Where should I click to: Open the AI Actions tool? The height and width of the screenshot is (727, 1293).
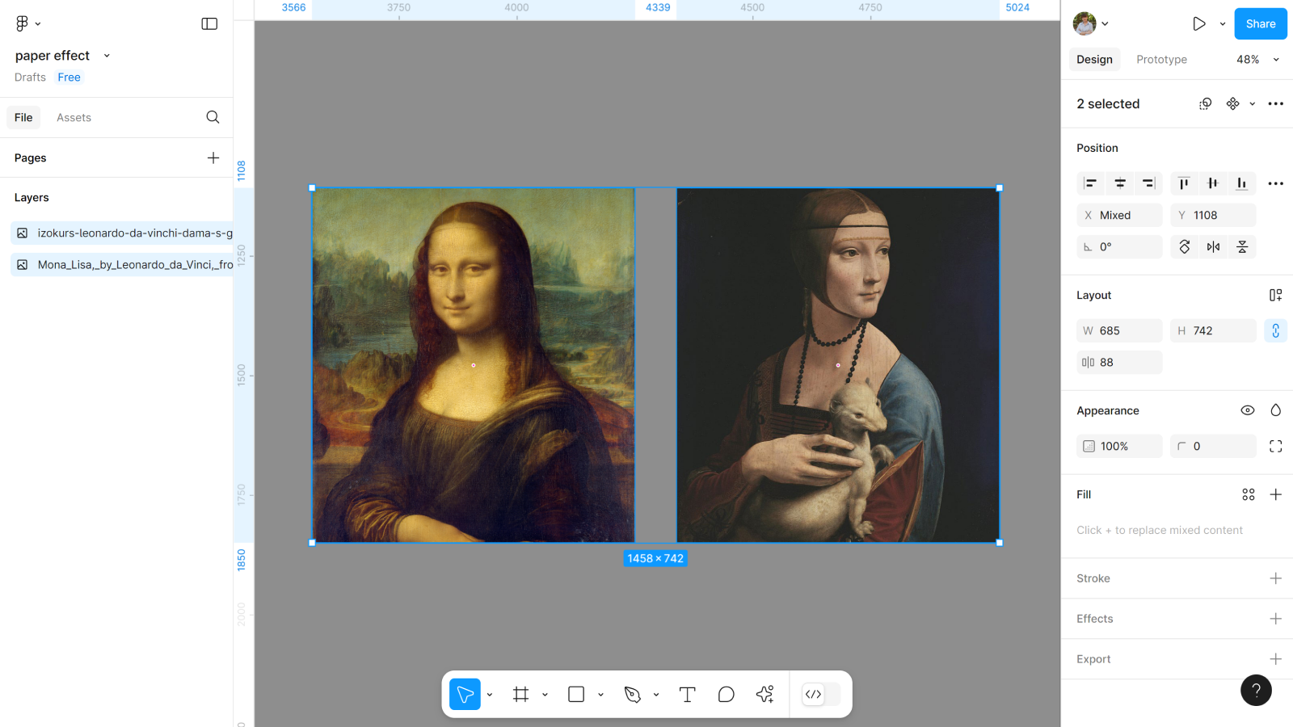764,695
